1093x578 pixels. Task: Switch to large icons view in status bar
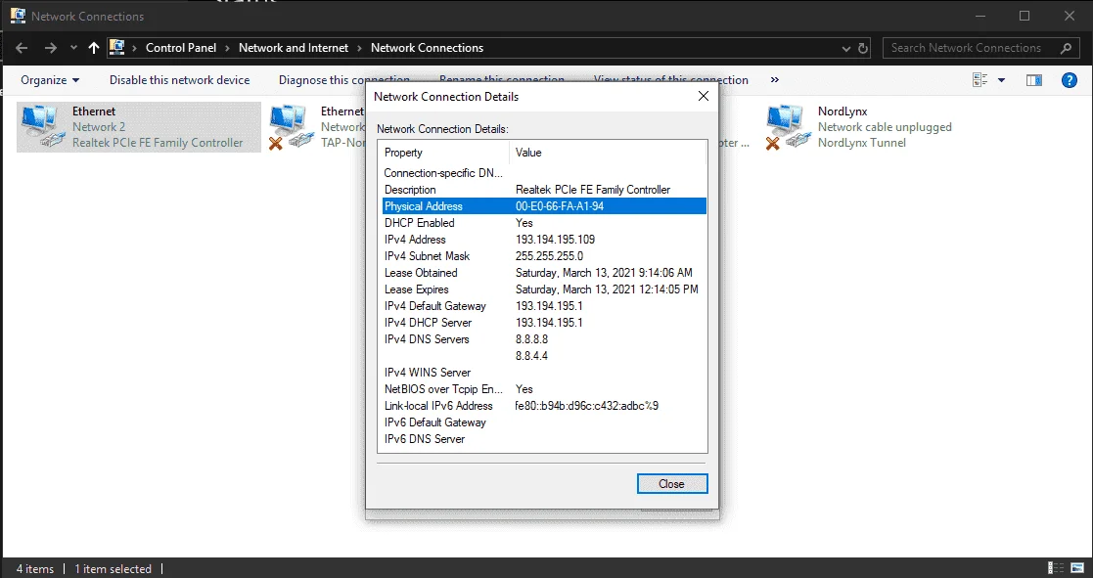click(x=1077, y=568)
